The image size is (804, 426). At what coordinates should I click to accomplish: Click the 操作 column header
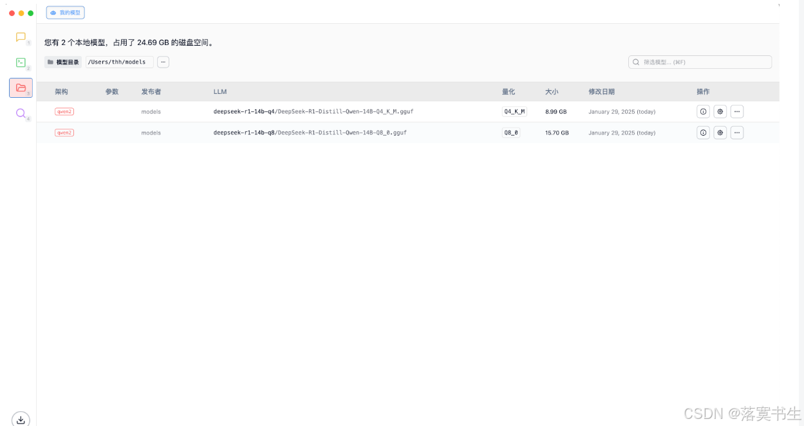[703, 91]
